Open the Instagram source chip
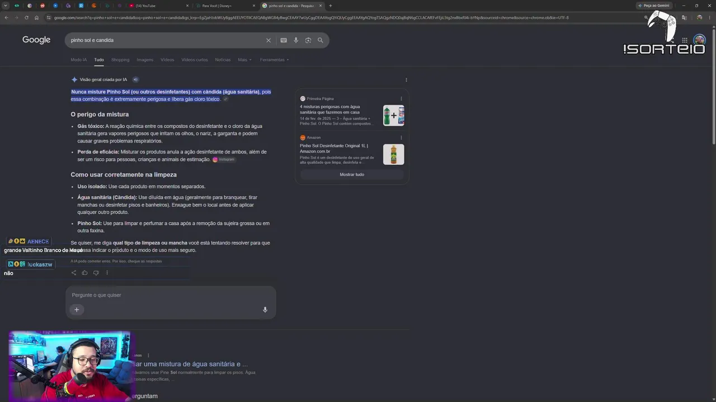This screenshot has width=716, height=402. pyautogui.click(x=224, y=160)
